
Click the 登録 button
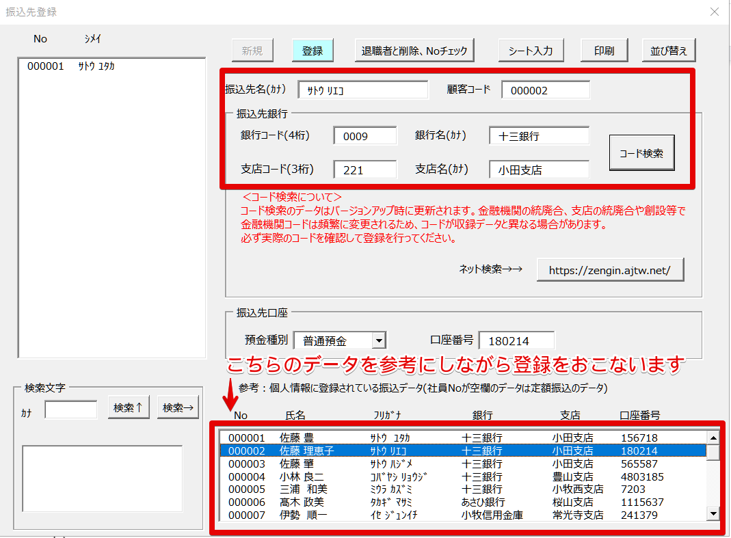pos(312,51)
